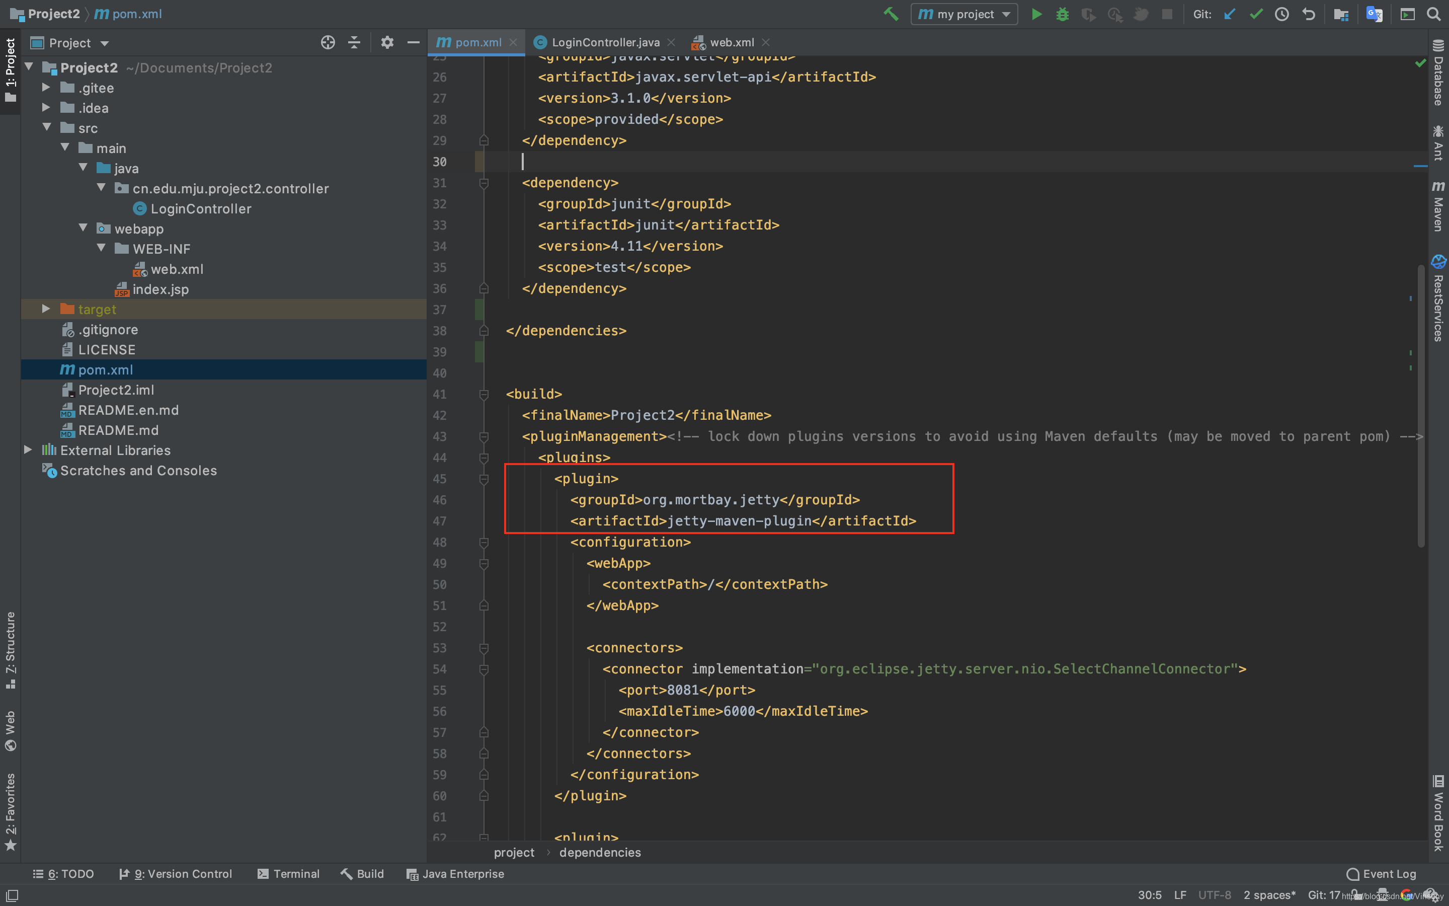Click the UTF-8 encoding in status bar
The image size is (1449, 906).
click(1214, 894)
